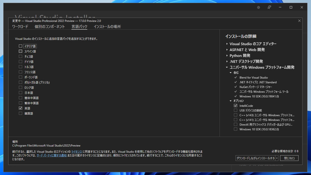Expand Visual Studio のコア エディター details
Viewport: 311px width, 175px height.
227,44
